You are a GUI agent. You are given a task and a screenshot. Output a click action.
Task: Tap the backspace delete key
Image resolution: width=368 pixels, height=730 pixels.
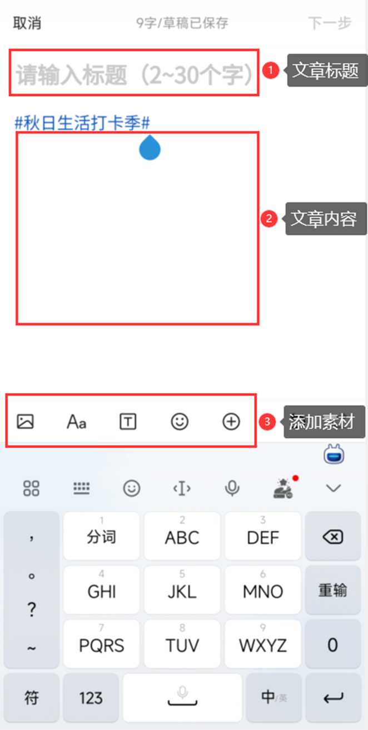click(x=333, y=537)
